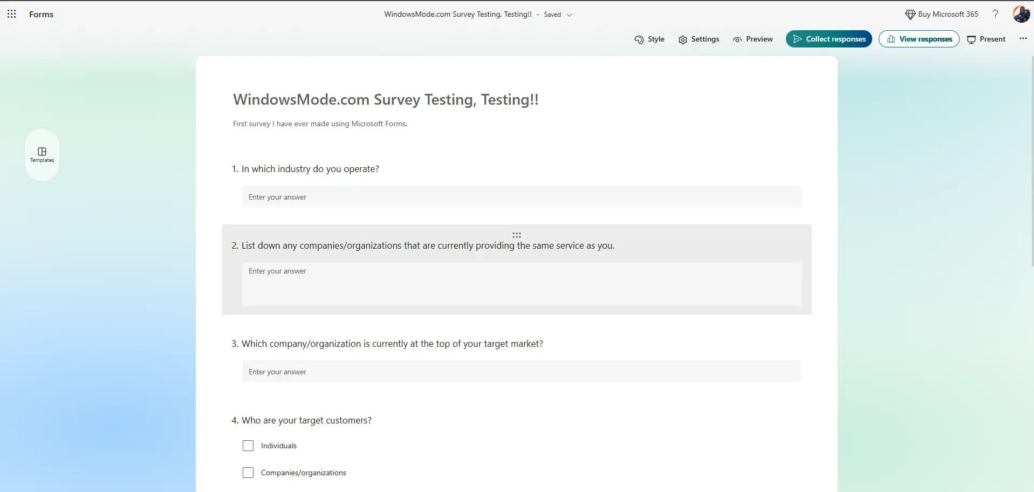Viewport: 1034px width, 492px height.
Task: Click the industry answer input field
Action: coord(521,197)
